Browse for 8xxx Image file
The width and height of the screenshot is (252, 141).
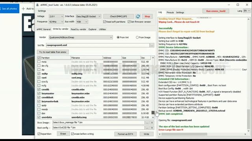pyautogui.click(x=147, y=123)
